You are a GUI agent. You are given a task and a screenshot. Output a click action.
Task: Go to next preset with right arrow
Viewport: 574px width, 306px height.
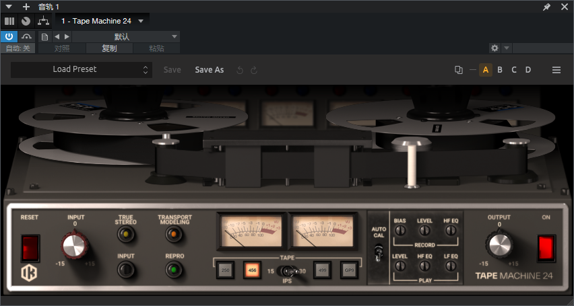pos(67,36)
